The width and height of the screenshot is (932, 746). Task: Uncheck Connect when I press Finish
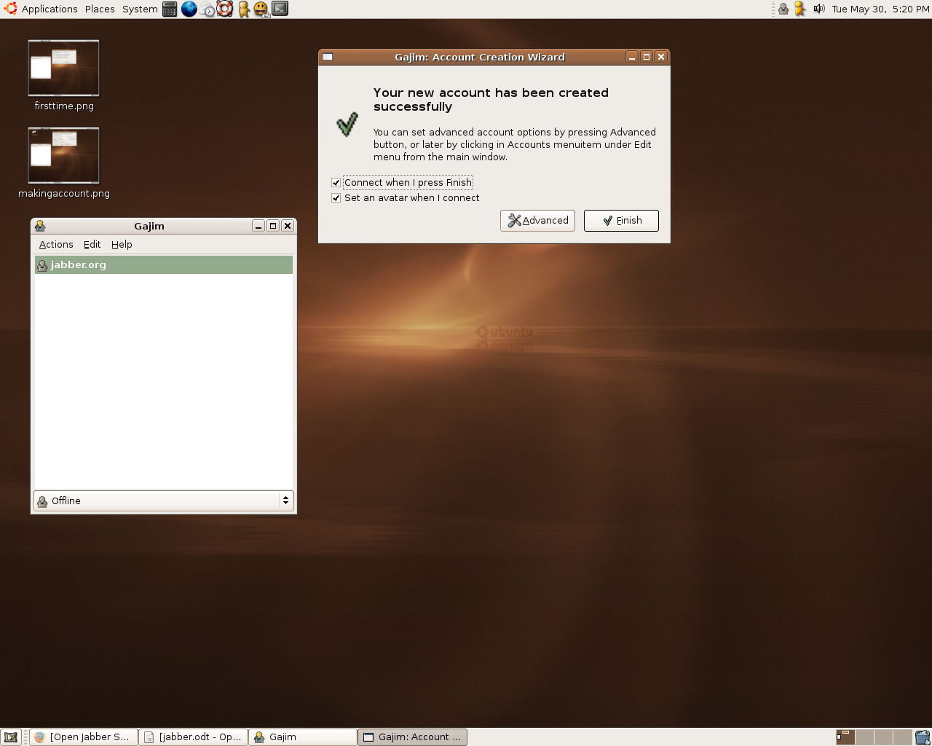tap(336, 183)
